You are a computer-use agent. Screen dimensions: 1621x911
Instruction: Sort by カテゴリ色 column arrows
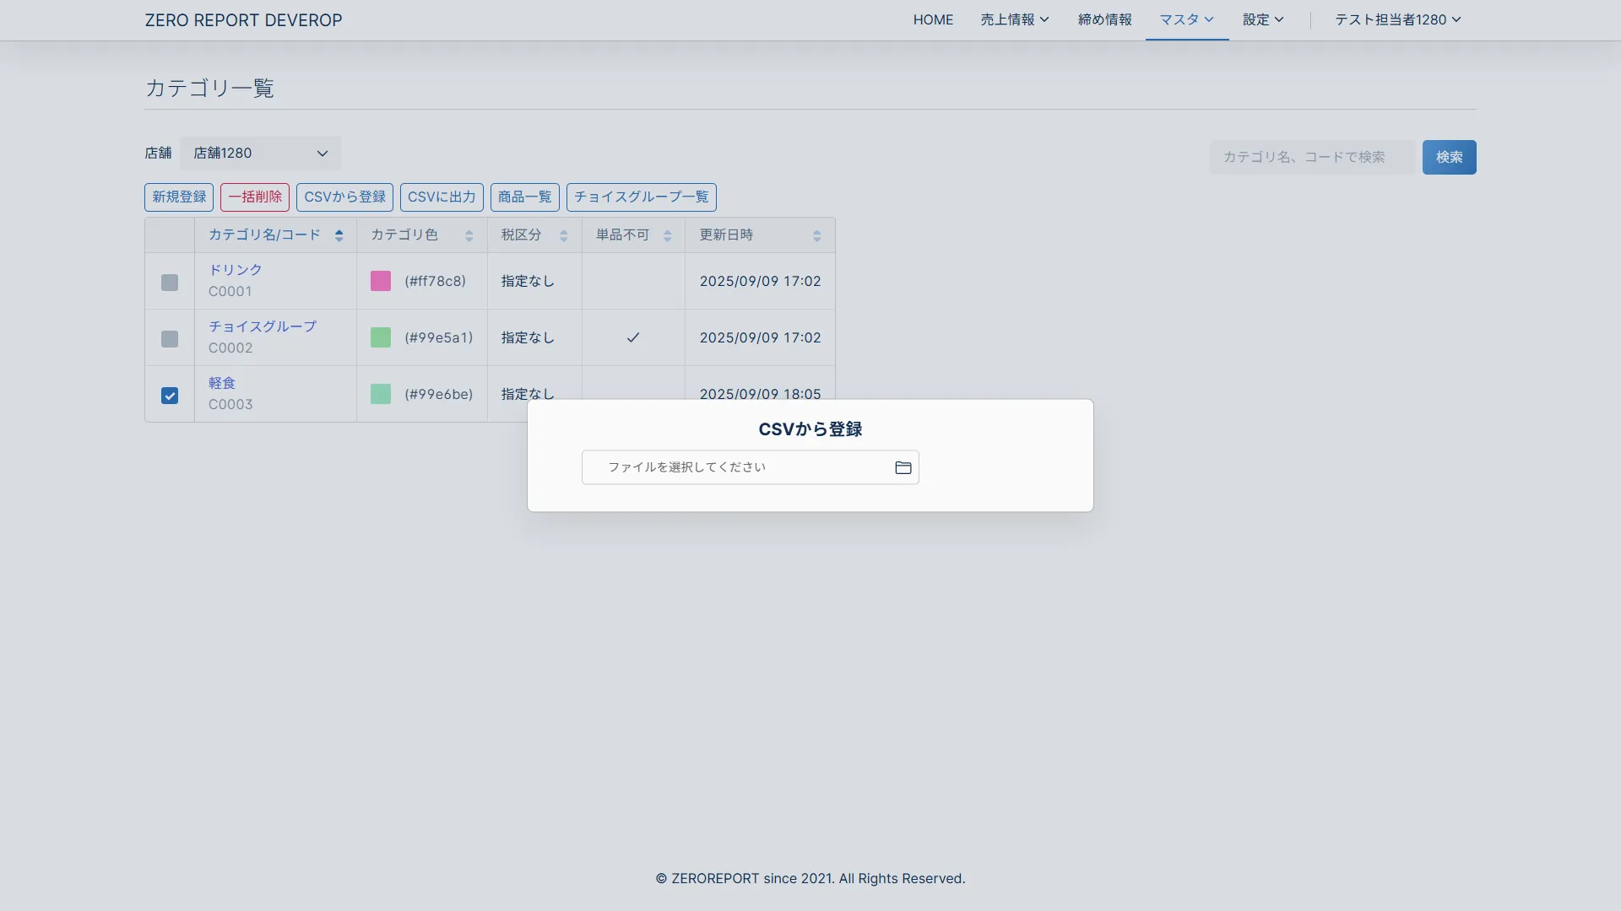click(x=469, y=235)
